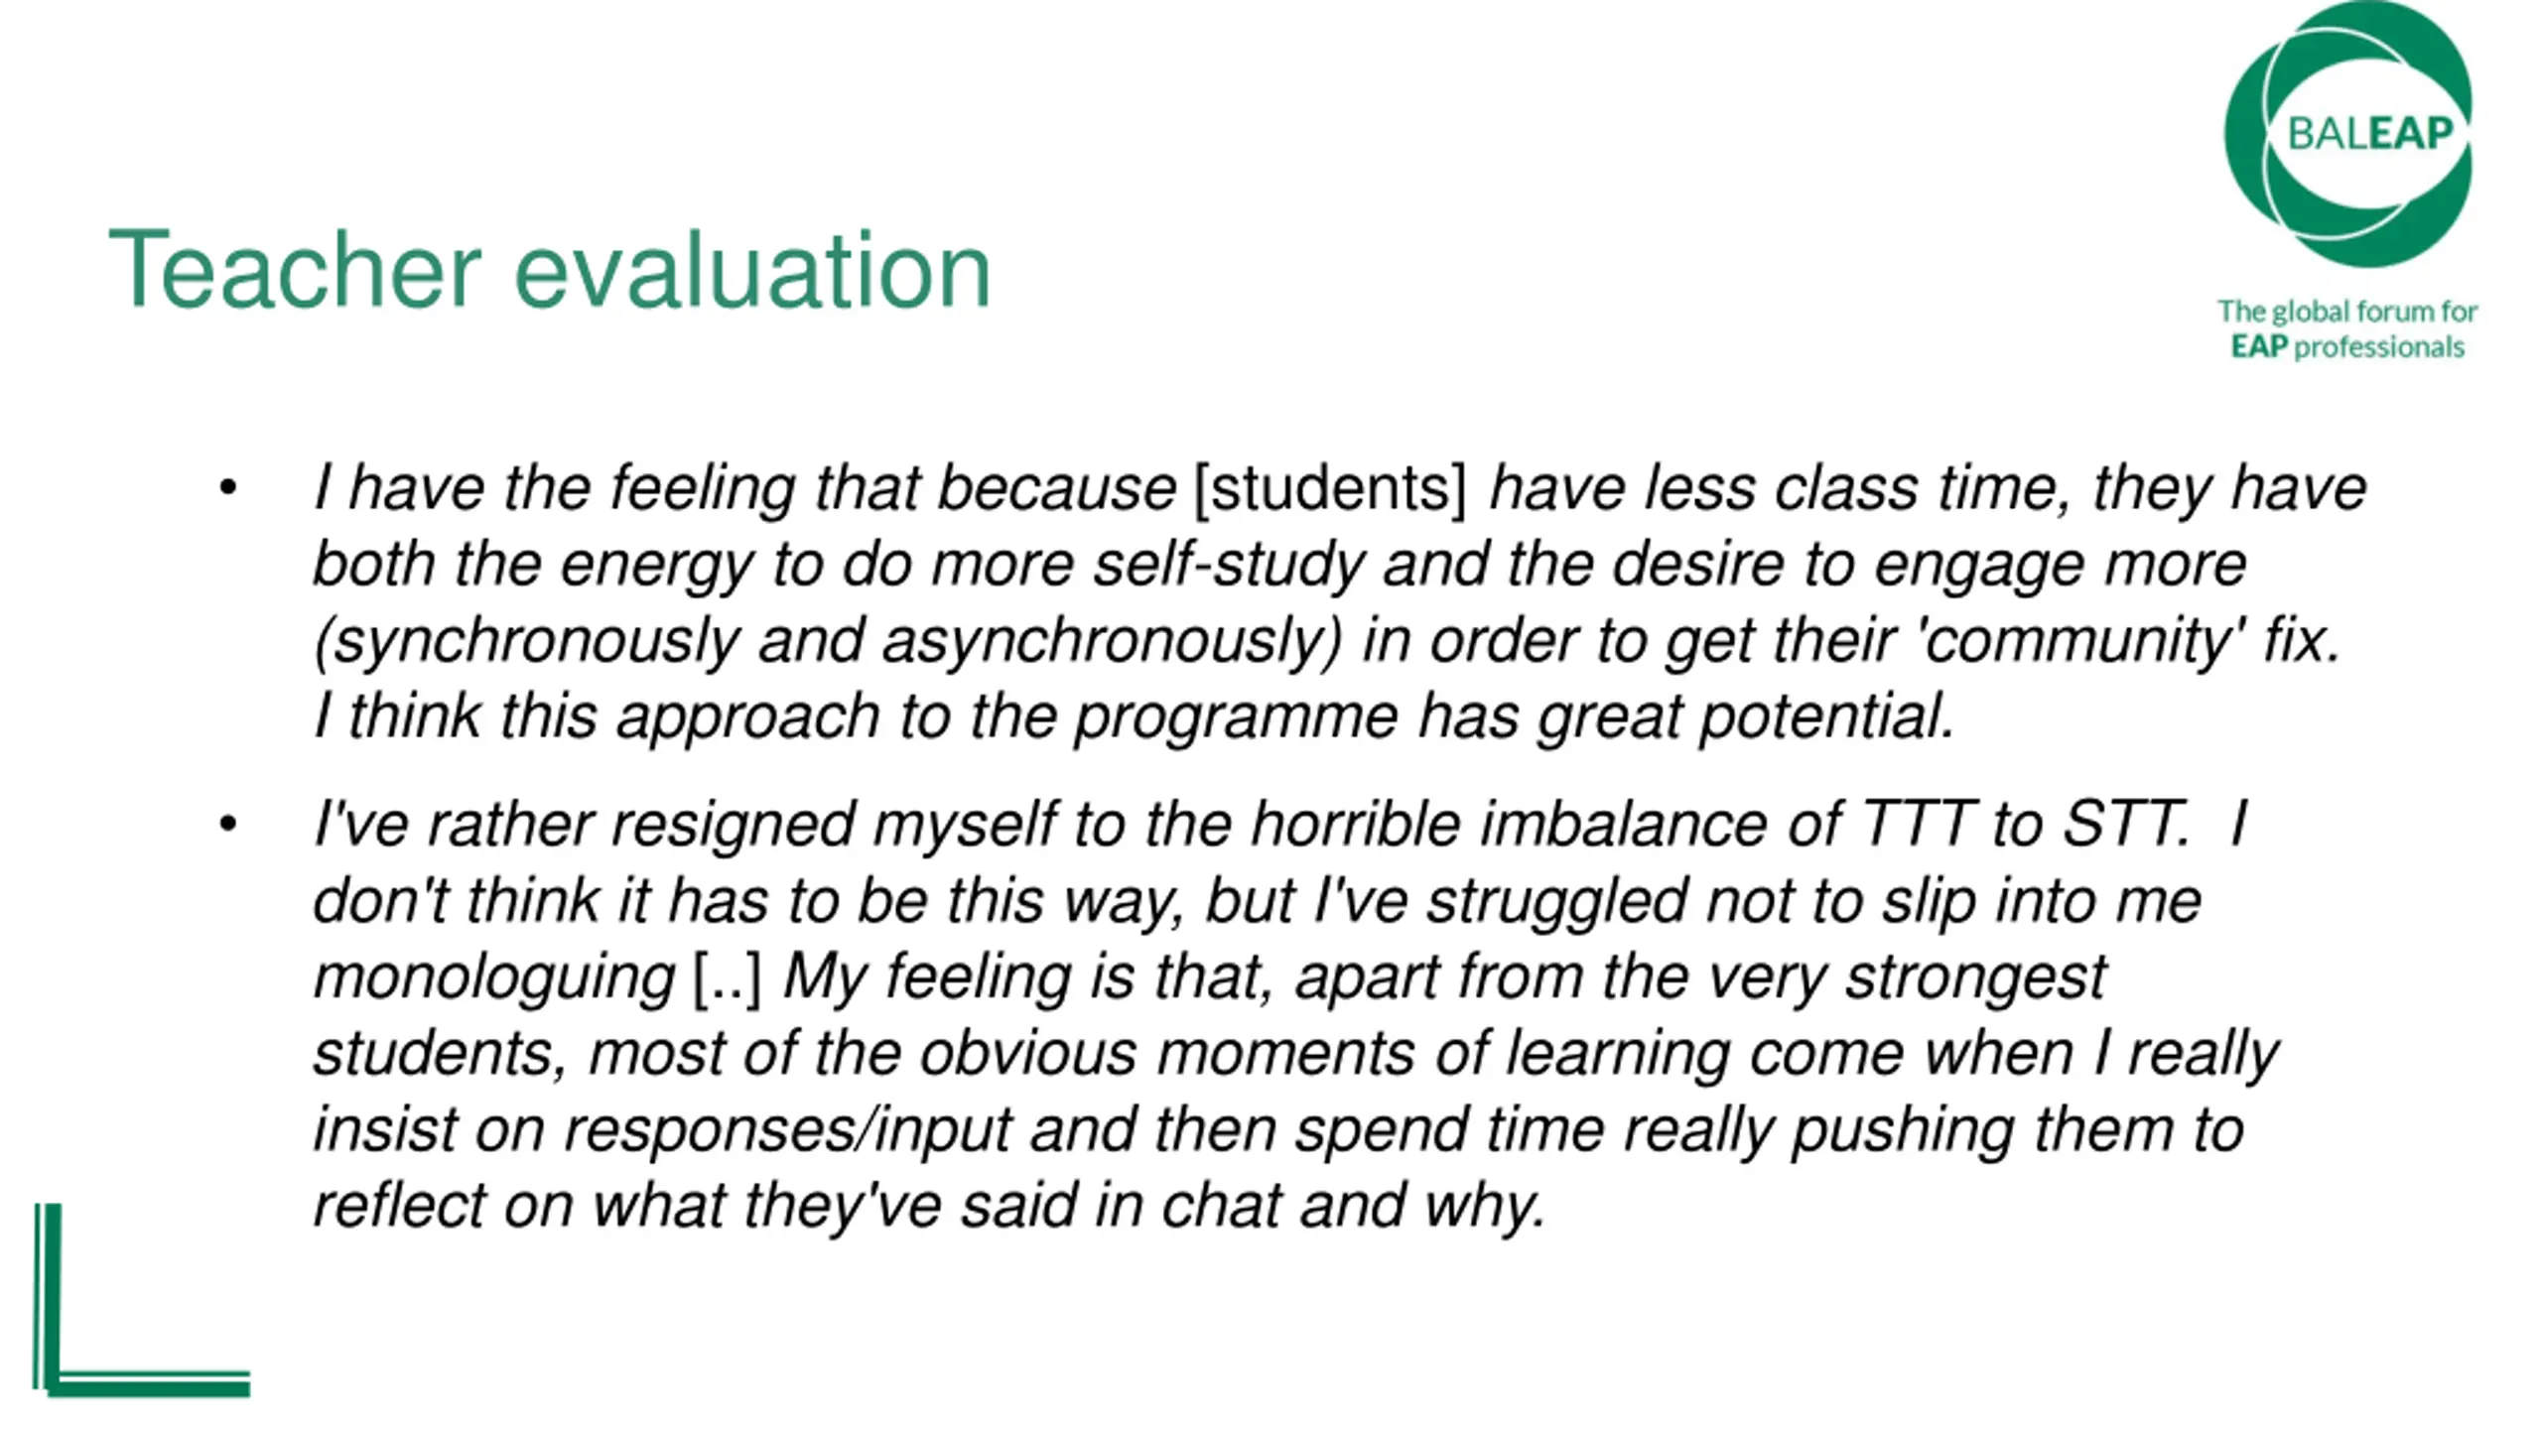
Task: Click the phrase 'responses/input'
Action: [x=788, y=1129]
